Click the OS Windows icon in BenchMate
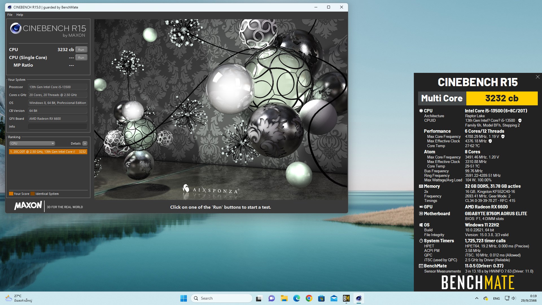Viewport: 542px width, 305px height. pos(421,225)
